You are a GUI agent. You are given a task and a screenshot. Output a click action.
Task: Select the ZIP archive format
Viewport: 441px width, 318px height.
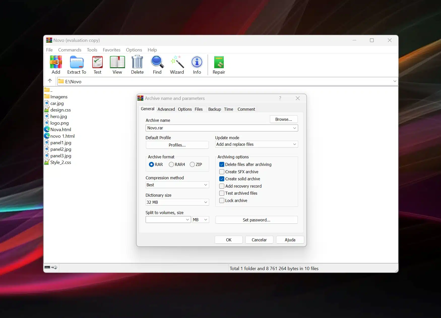(x=192, y=164)
